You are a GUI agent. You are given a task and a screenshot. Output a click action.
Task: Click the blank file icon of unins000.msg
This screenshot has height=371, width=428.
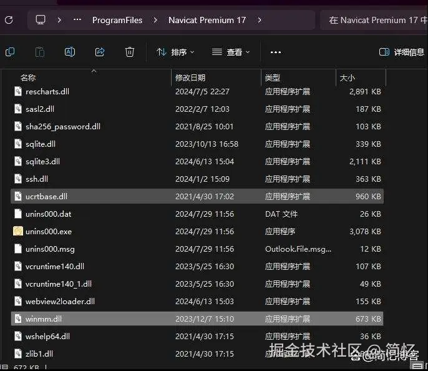(18, 249)
